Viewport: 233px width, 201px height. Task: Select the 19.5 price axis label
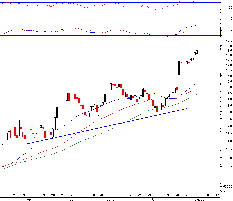[229, 41]
